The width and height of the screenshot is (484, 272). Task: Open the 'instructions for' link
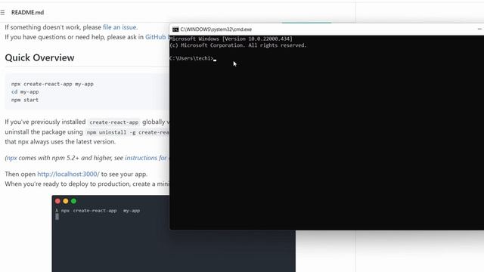click(x=146, y=158)
